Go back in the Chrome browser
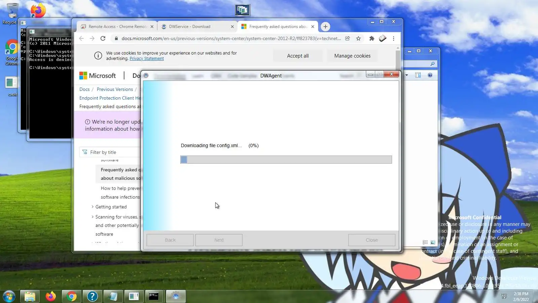Image resolution: width=538 pixels, height=303 pixels. [x=81, y=38]
